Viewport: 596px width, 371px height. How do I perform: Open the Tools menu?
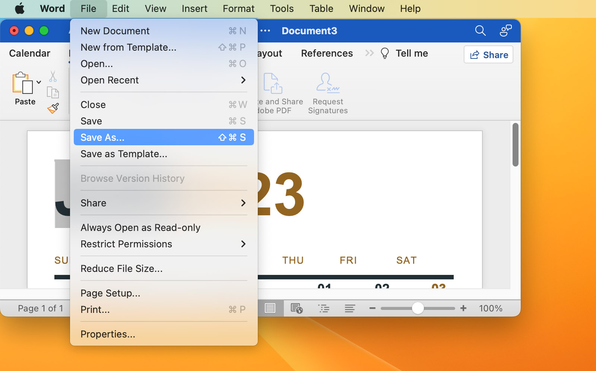(282, 9)
